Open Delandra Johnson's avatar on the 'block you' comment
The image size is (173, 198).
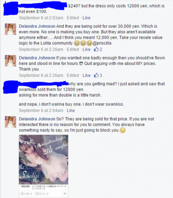tap(10, 122)
